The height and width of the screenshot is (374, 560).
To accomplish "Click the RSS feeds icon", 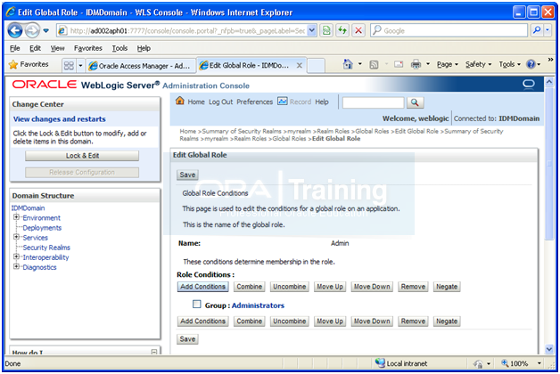I will (374, 64).
